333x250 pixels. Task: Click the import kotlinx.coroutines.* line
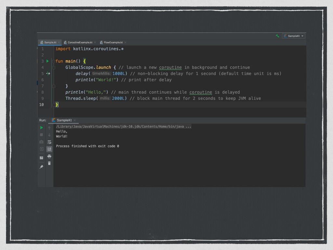(90, 49)
